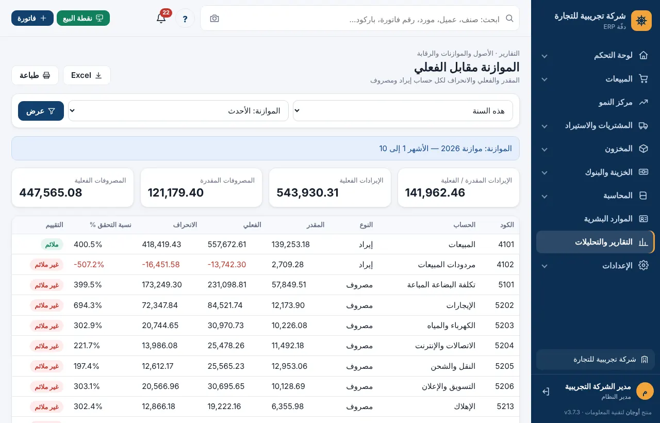
Task: Click the مردودات المبيعات account row name
Action: [447, 265]
